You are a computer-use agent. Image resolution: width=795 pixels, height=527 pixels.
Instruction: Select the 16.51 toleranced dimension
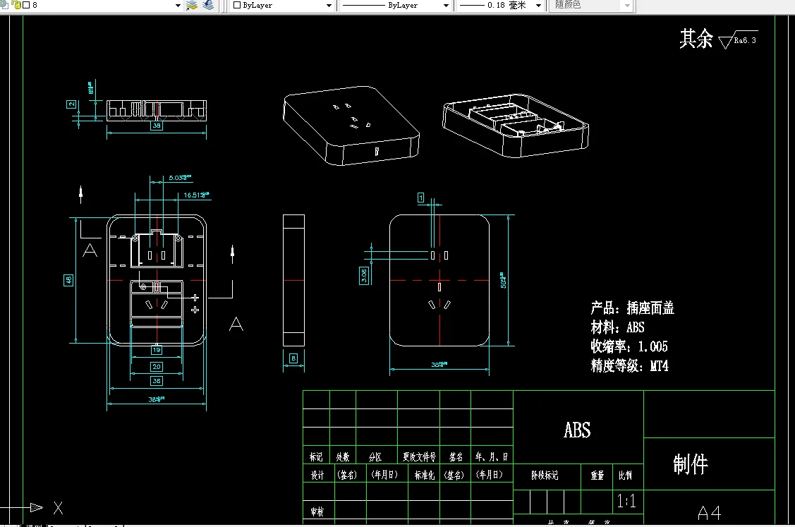click(x=196, y=195)
